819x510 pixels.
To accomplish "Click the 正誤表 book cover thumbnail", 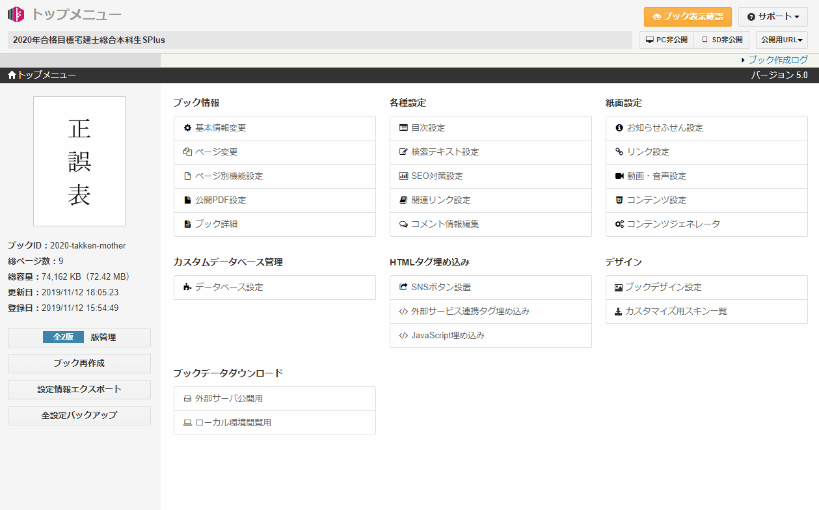I will click(79, 161).
